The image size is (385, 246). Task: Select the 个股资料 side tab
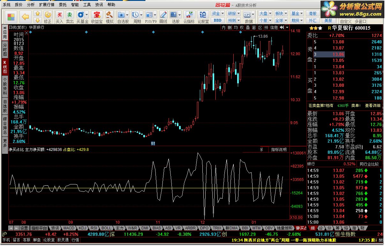point(5,86)
